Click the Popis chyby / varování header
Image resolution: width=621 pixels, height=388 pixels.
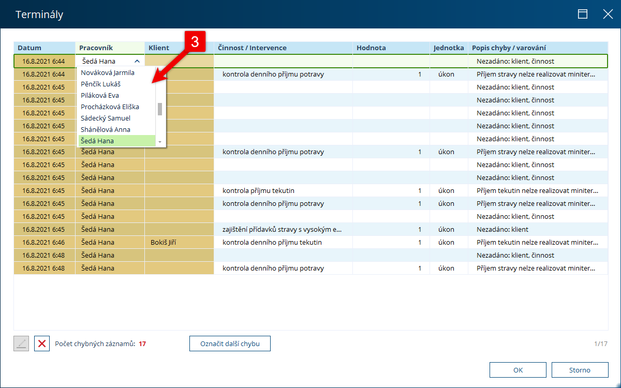pyautogui.click(x=538, y=48)
